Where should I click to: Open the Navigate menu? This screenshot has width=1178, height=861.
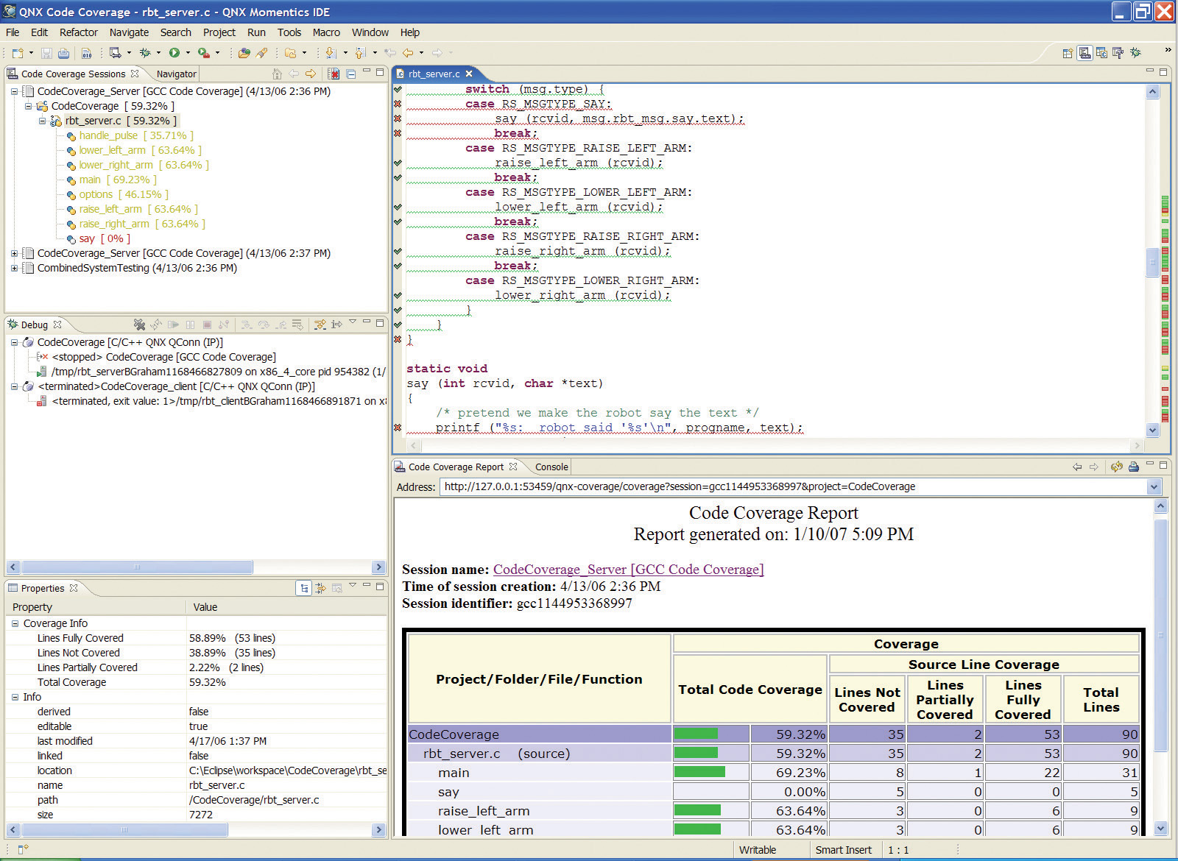[129, 32]
